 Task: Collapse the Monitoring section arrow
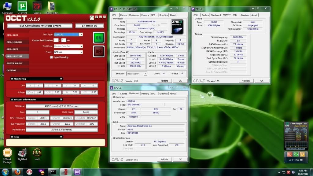click(x=61, y=79)
